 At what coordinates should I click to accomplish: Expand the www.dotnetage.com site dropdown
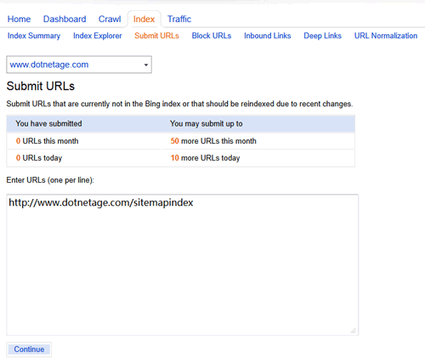coord(79,65)
